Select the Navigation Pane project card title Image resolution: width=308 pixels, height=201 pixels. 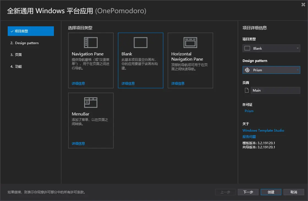pos(88,54)
